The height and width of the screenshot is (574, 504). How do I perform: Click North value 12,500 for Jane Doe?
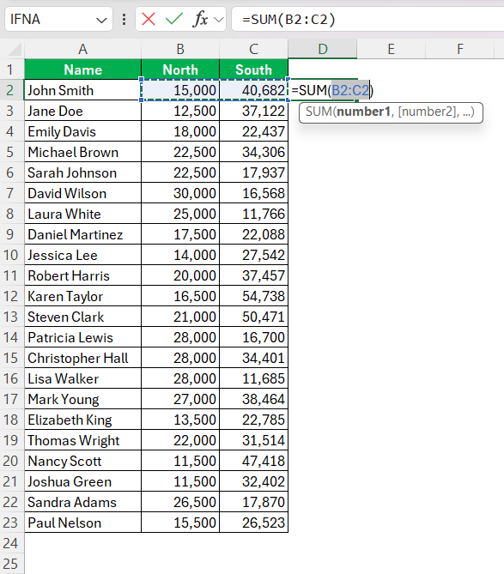pos(180,111)
